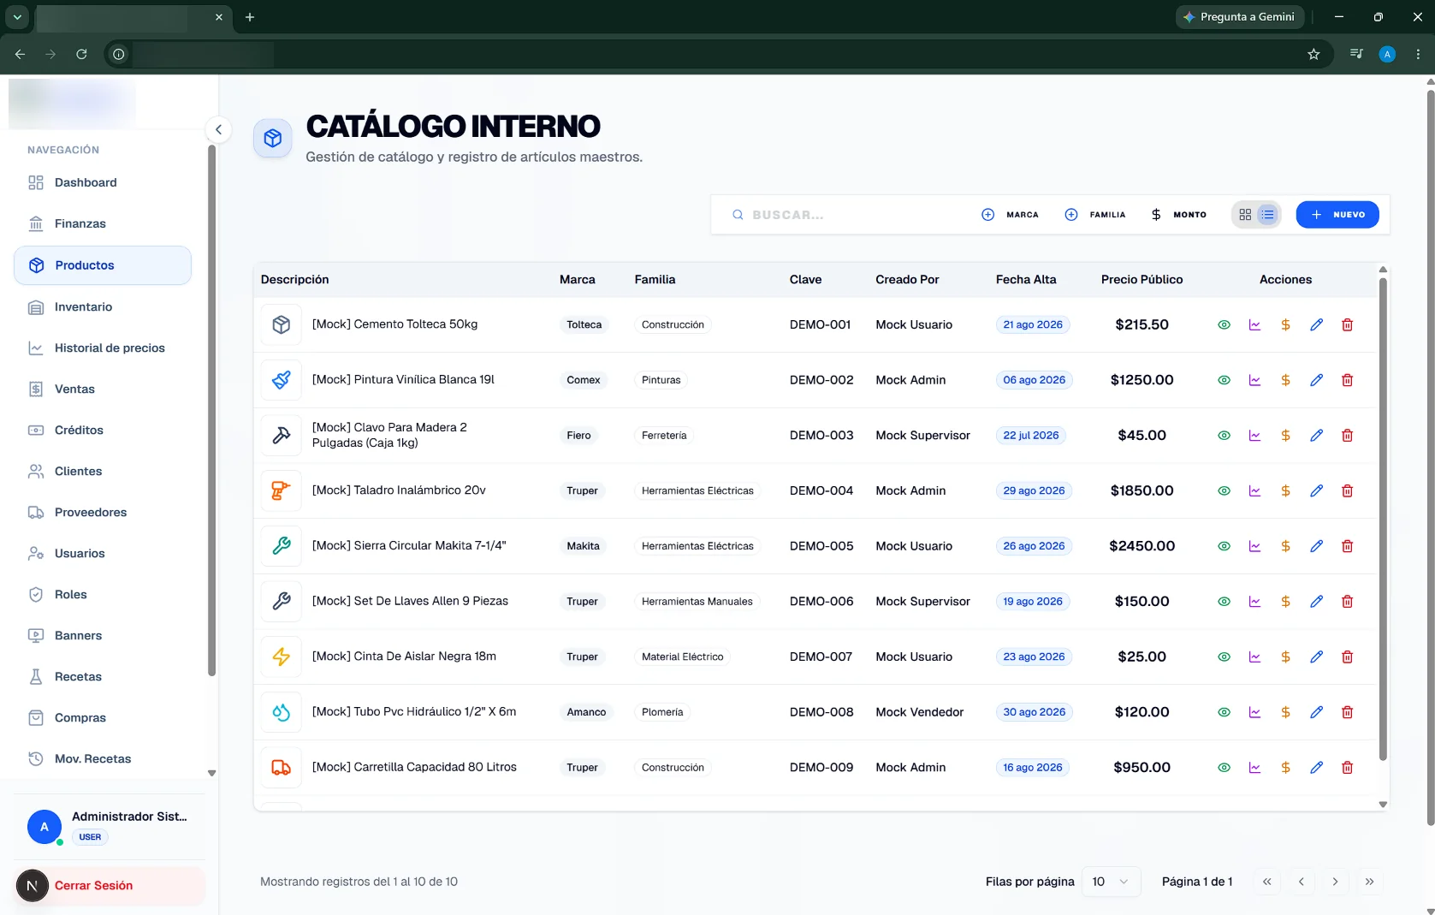Delete Taladro Inalámbrico 20v with the trash icon

[x=1347, y=491]
